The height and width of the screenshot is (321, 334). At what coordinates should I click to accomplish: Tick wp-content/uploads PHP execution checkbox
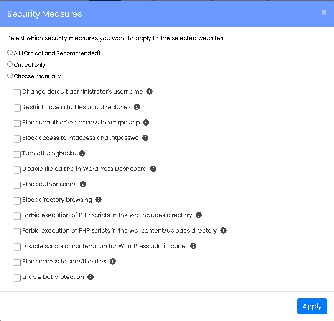click(17, 231)
